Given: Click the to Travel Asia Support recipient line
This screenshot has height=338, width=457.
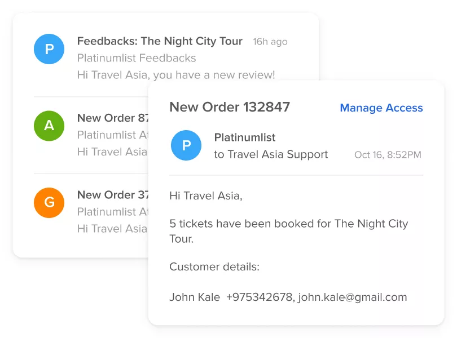Looking at the screenshot, I should point(271,154).
